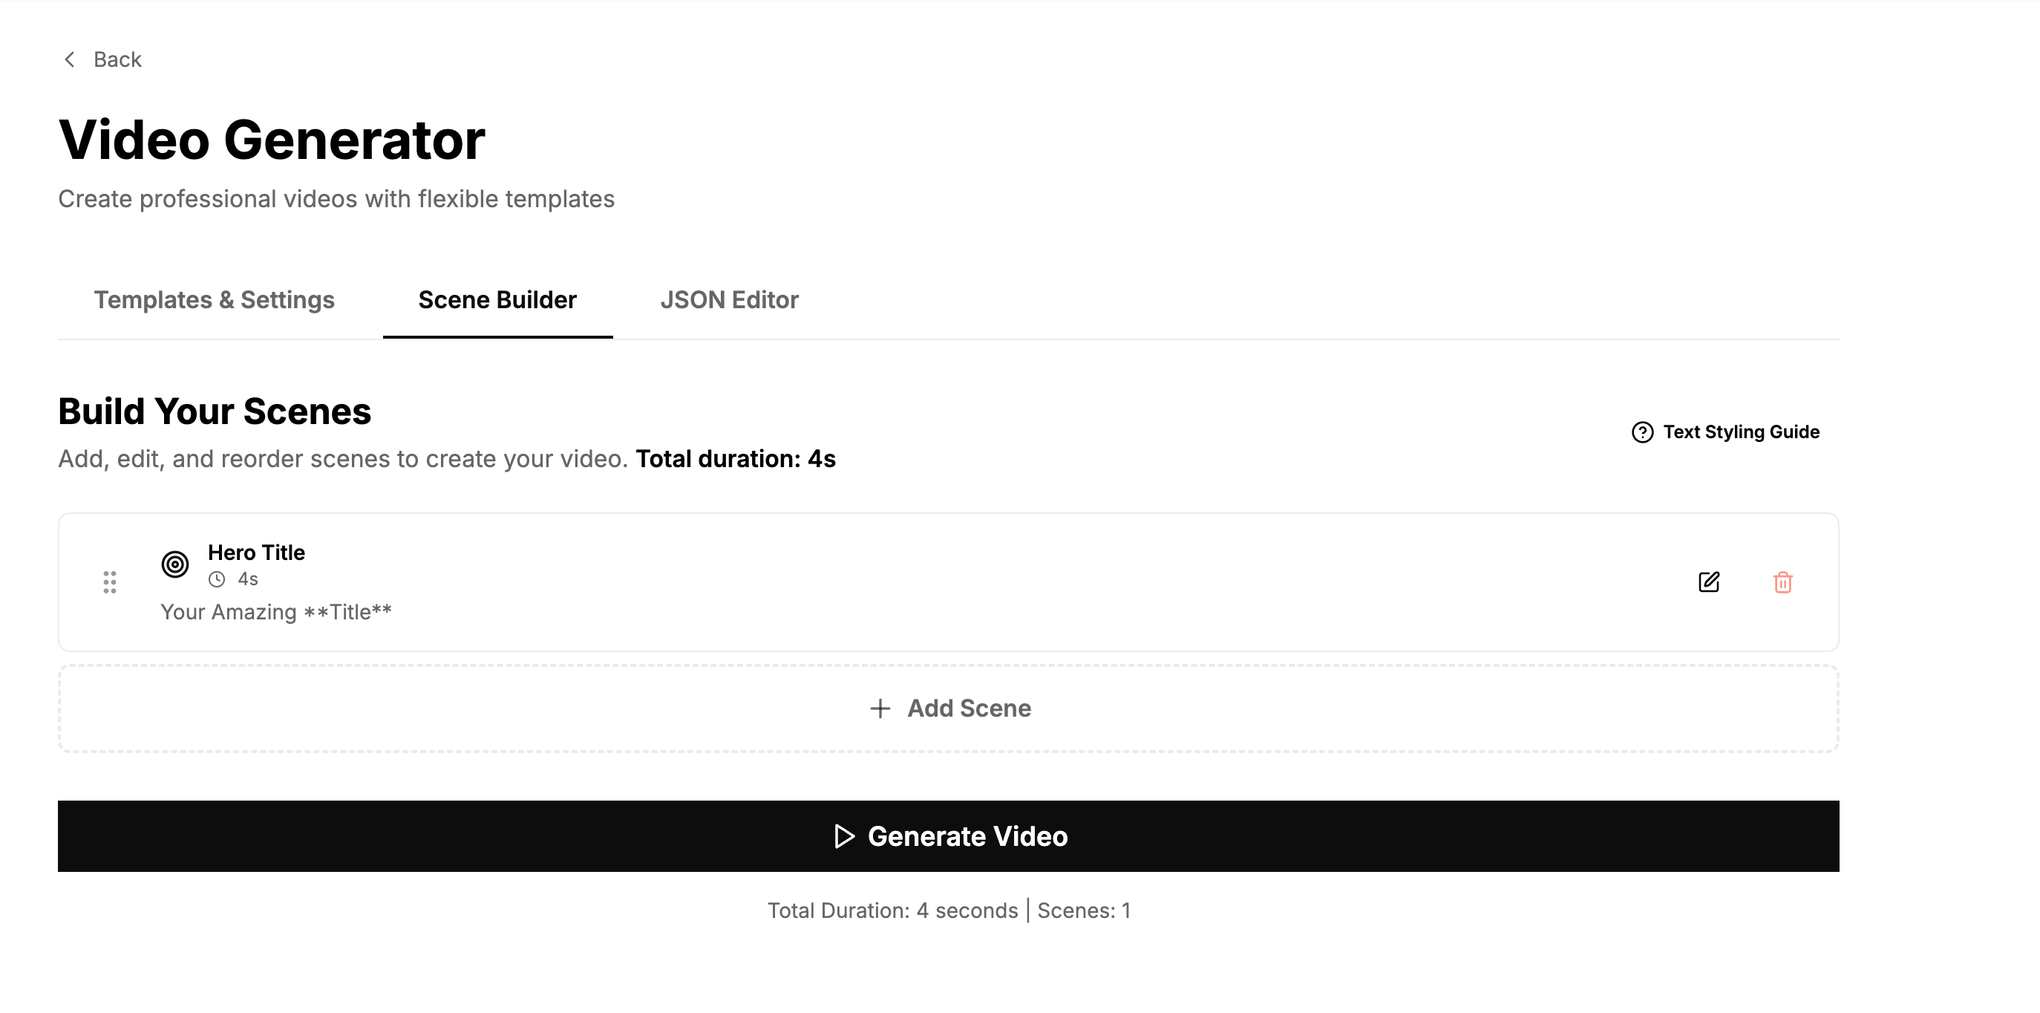This screenshot has height=1013, width=2040.
Task: Click the Total duration: 4s text
Action: coord(733,457)
